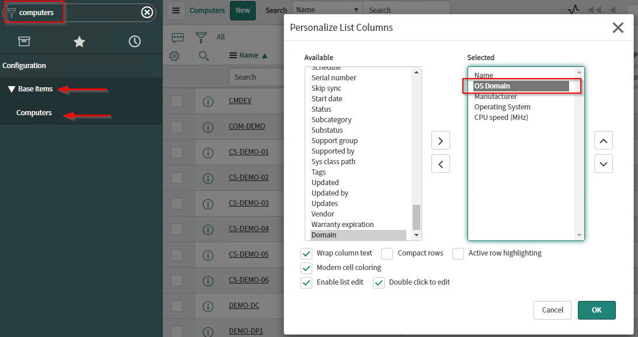This screenshot has height=337, width=638.
Task: Open the info icon for COM-DEMO
Action: coord(208,127)
